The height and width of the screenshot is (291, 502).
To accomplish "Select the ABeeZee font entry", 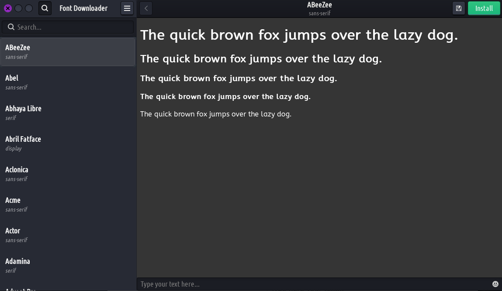I will 68,51.
